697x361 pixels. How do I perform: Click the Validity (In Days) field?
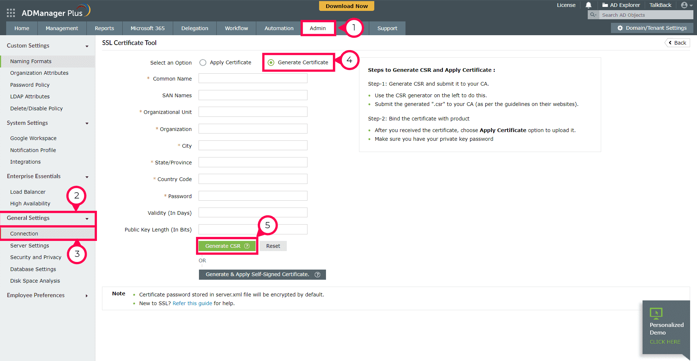[x=253, y=213]
